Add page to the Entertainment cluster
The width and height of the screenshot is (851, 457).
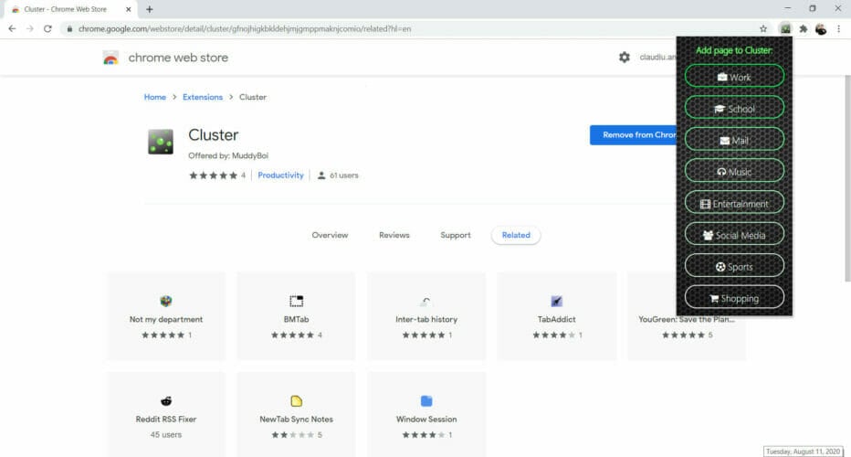click(x=734, y=203)
